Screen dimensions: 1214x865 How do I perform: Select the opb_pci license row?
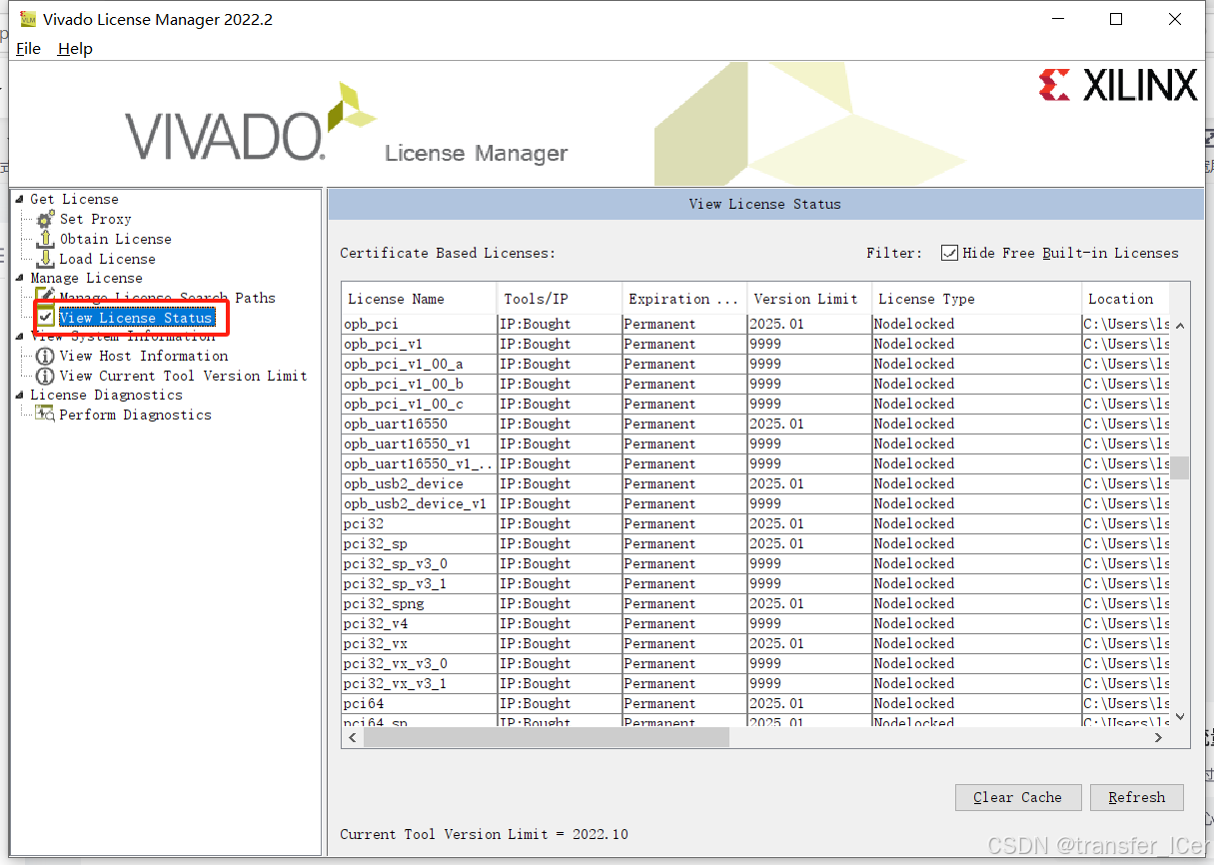click(x=755, y=324)
